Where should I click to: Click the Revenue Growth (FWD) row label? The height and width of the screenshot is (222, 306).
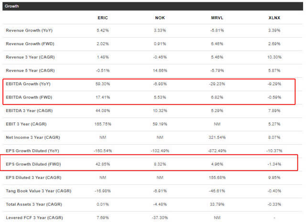coord(30,44)
